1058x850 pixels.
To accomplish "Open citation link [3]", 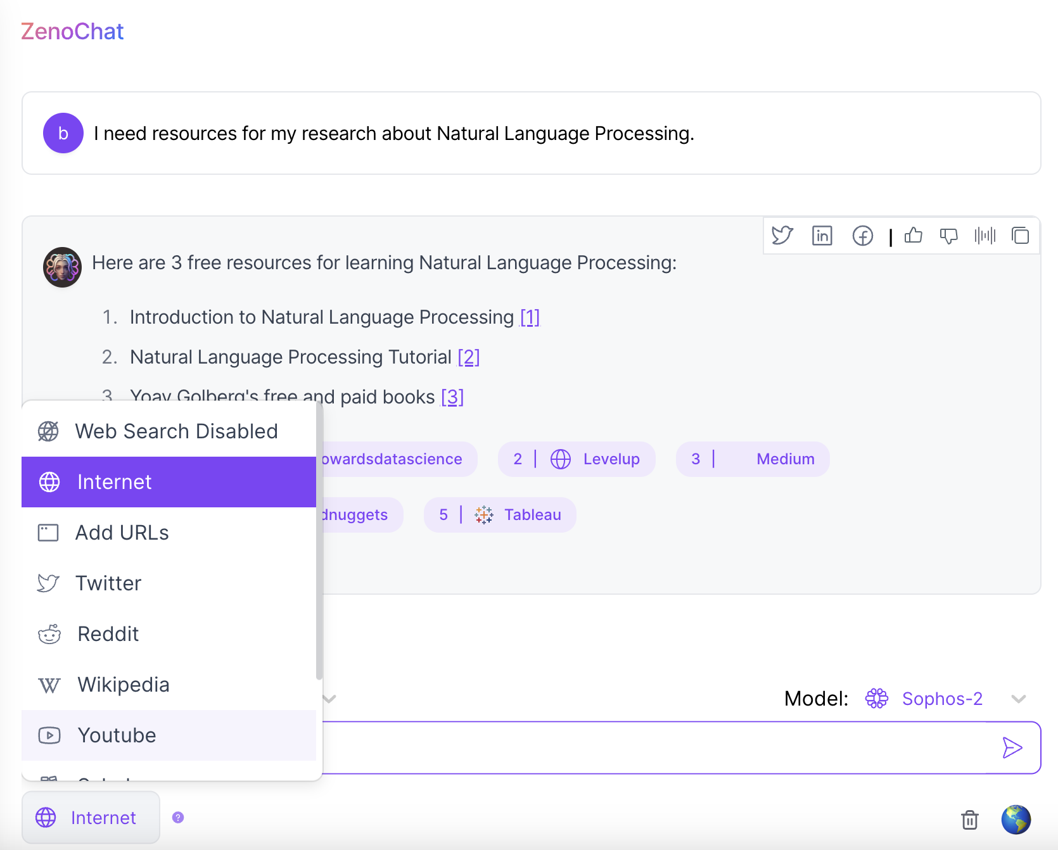I will 452,397.
